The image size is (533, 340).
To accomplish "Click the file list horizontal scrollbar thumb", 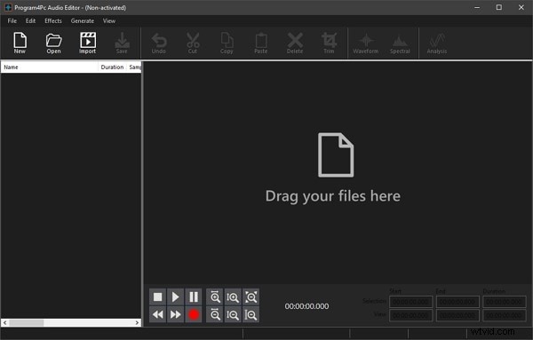I will pyautogui.click(x=26, y=322).
